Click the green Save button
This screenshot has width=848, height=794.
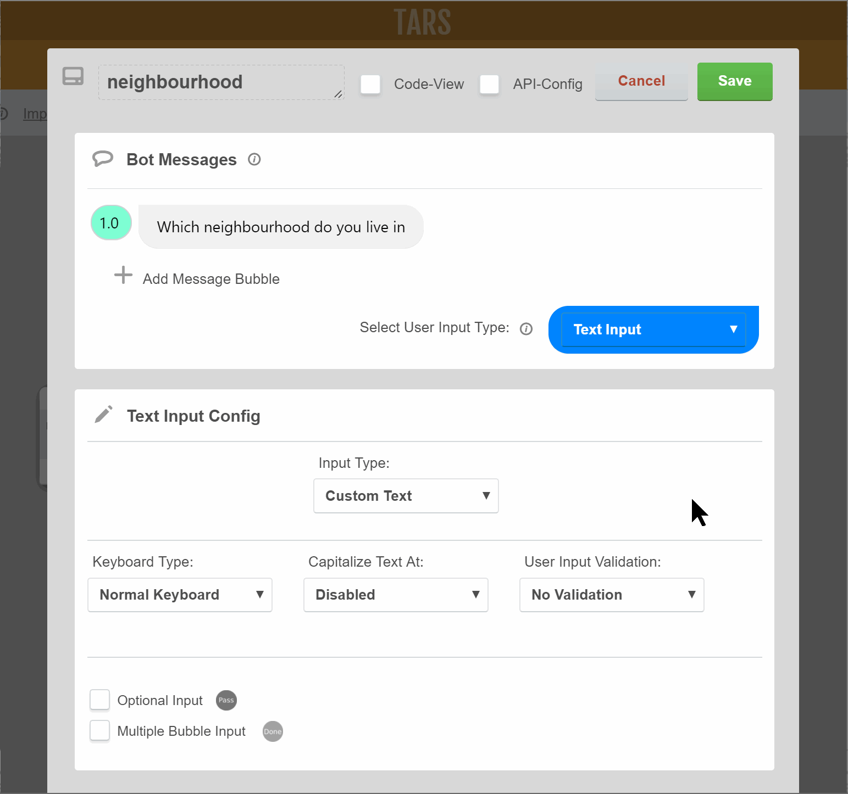tap(735, 81)
